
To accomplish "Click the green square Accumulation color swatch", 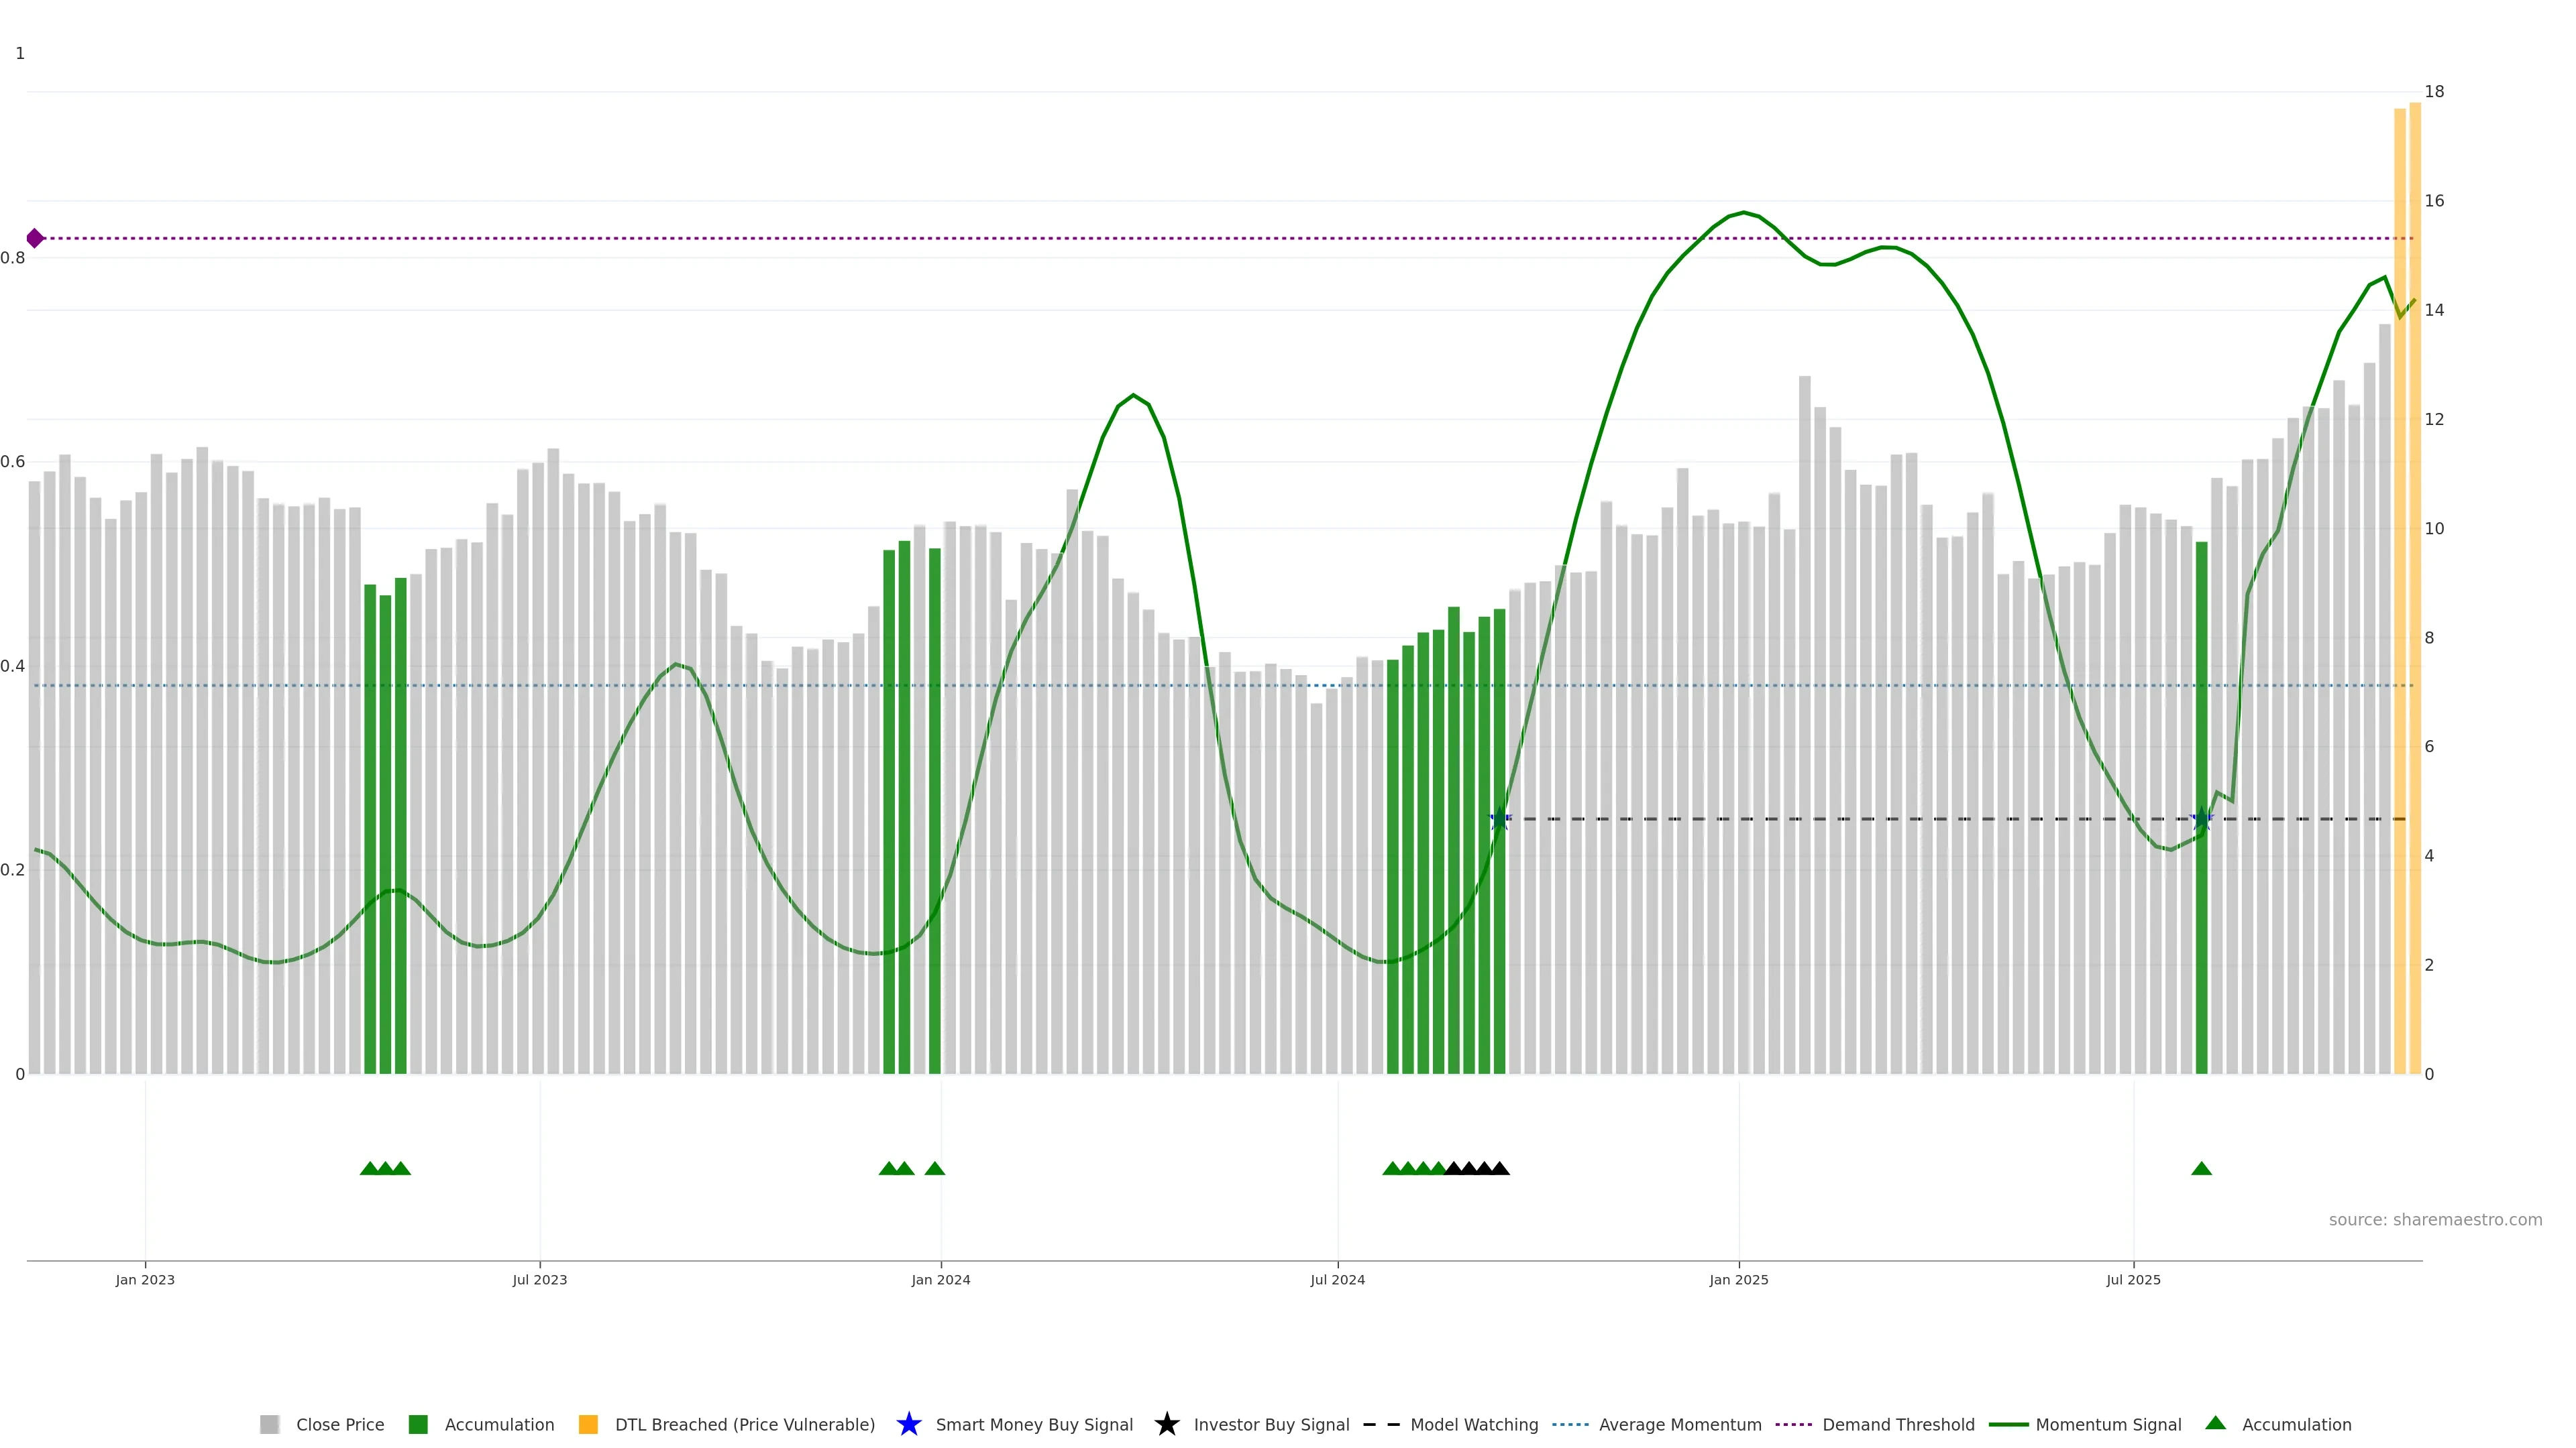I will 418,1424.
